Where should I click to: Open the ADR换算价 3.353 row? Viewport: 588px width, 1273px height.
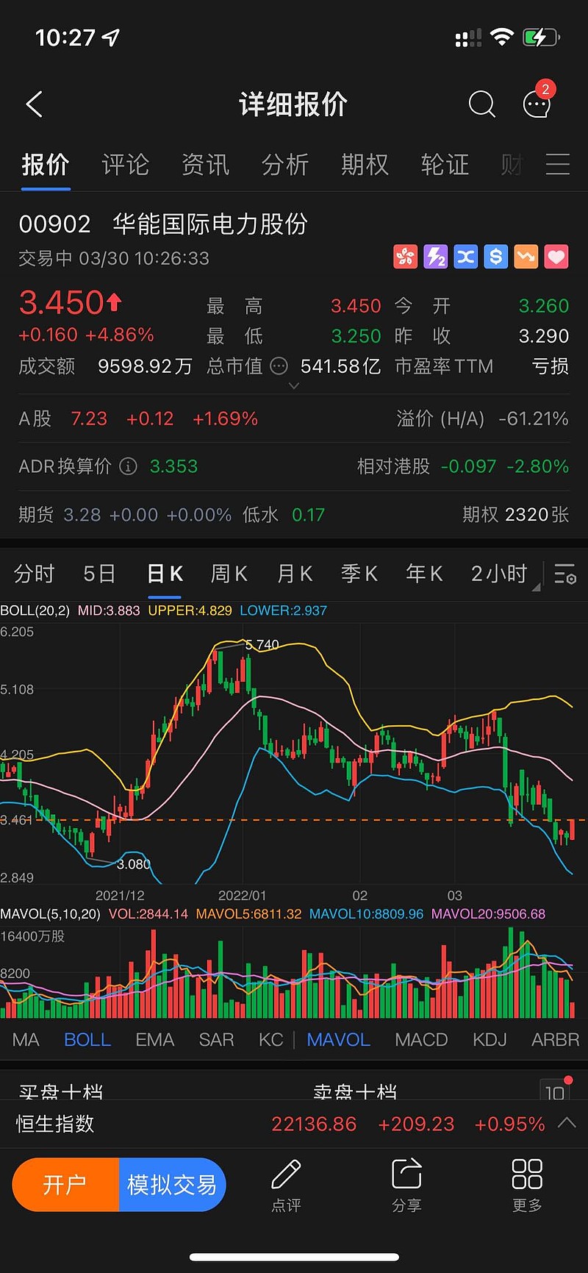point(108,466)
